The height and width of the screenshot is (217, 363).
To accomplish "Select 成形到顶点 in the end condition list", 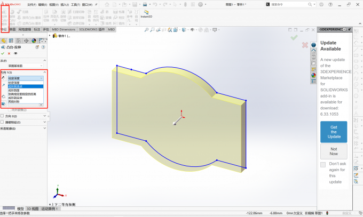I will click(26, 86).
